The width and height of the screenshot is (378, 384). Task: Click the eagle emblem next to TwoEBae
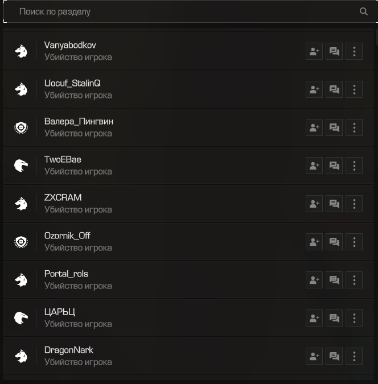tap(21, 166)
